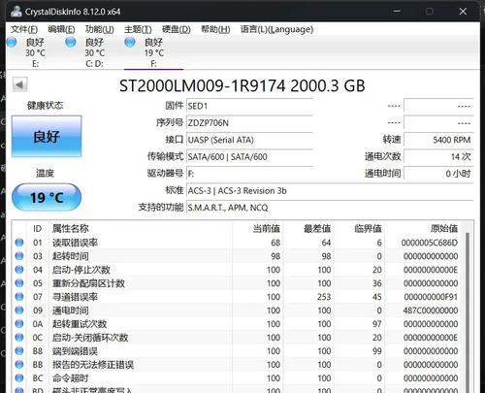Click raw value 0000005C686D
485x393 pixels.
point(430,243)
